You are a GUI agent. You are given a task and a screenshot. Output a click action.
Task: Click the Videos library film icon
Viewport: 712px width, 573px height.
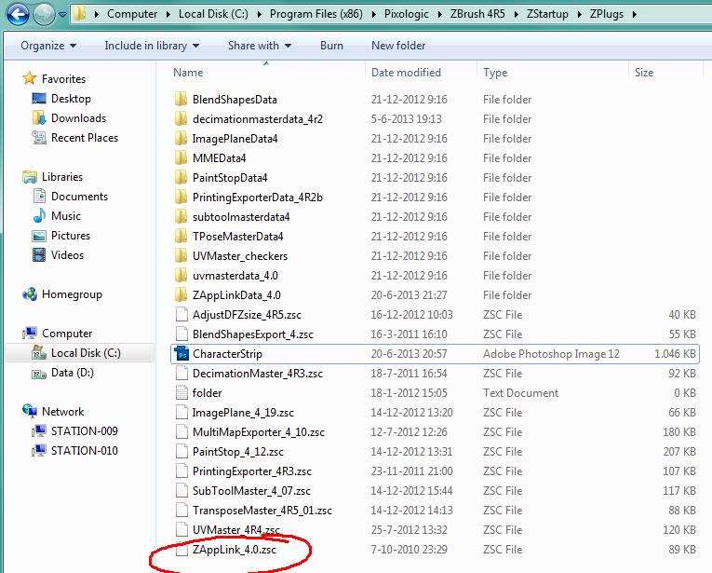click(x=39, y=255)
